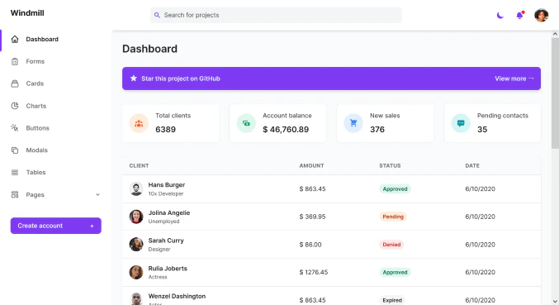Click the Pages layout icon

(x=15, y=194)
